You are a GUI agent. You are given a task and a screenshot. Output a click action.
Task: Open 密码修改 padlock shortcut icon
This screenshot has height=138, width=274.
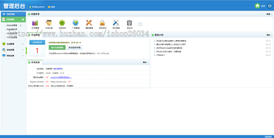pos(102,23)
